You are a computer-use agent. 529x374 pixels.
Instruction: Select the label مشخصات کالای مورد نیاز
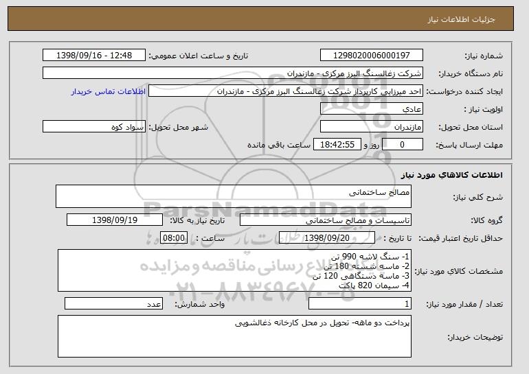point(458,271)
